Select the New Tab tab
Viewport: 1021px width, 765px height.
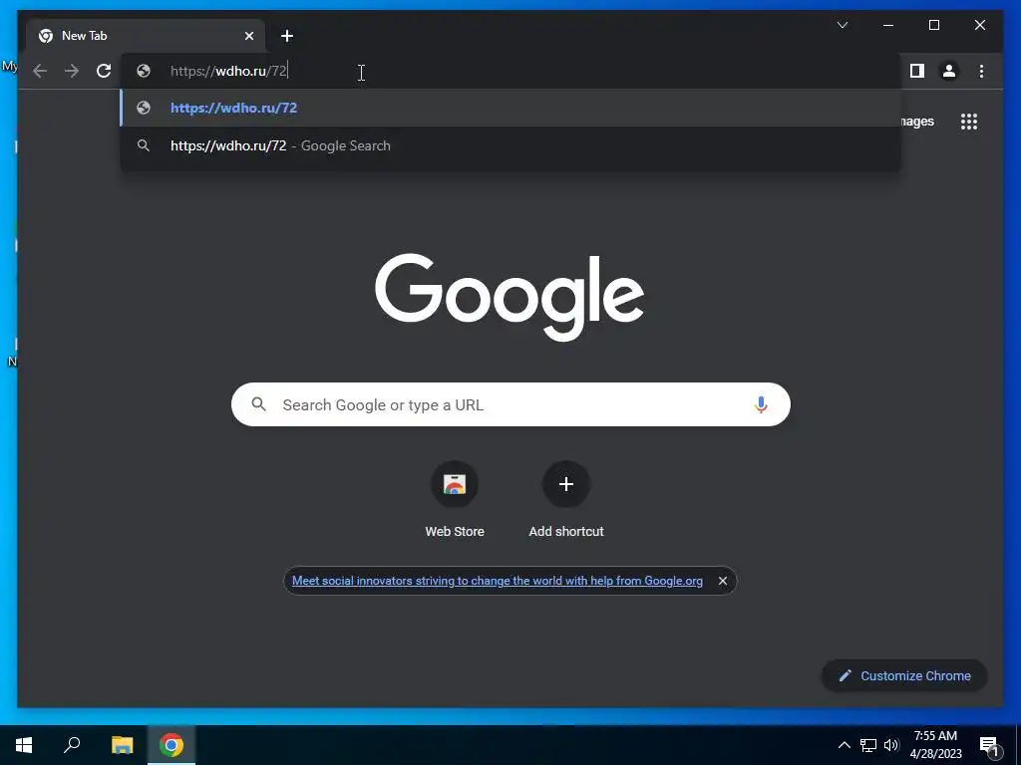[x=146, y=36]
